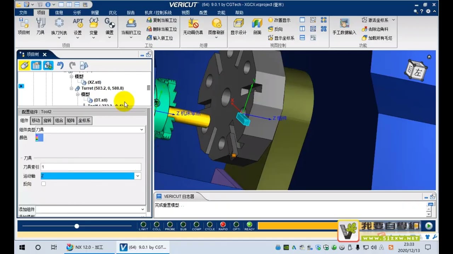Collapse the Turret (503.2, 0, 588.8) node

71,88
